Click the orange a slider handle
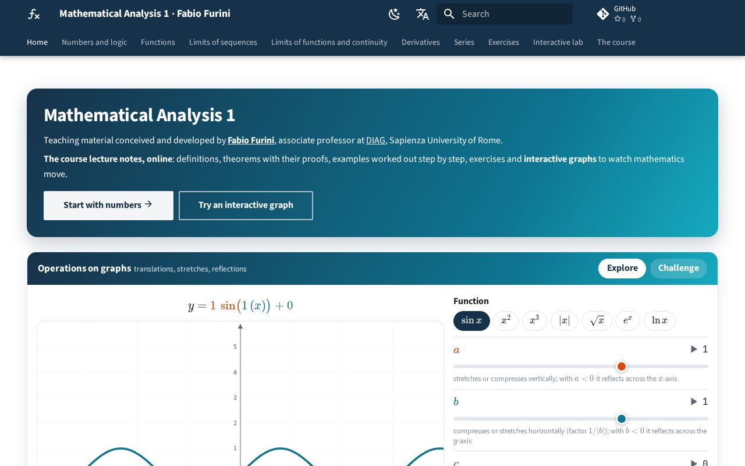Screen dimensions: 745x466 [x=622, y=366]
